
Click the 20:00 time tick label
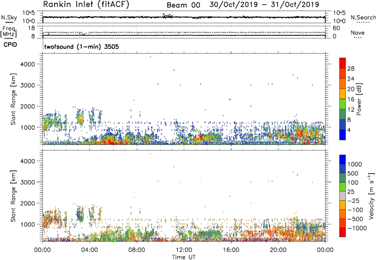point(278,250)
